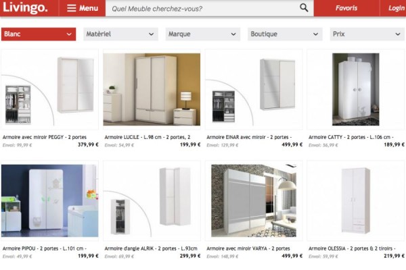Screen dimensions: 406x270
Task: Open the Armoire PEGGY product image
Action: (x=50, y=88)
